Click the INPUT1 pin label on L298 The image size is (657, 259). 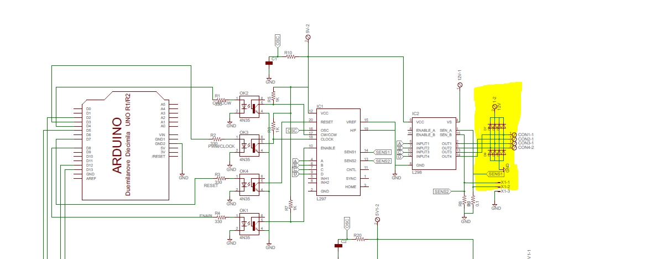pos(423,143)
